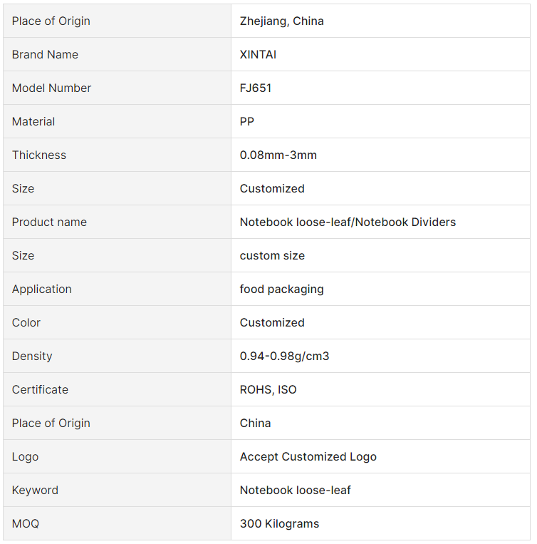Click the FJ651 model number value
This screenshot has width=537, height=544.
click(x=256, y=88)
